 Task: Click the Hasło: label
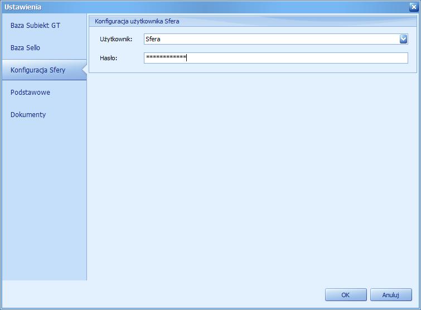coord(109,58)
